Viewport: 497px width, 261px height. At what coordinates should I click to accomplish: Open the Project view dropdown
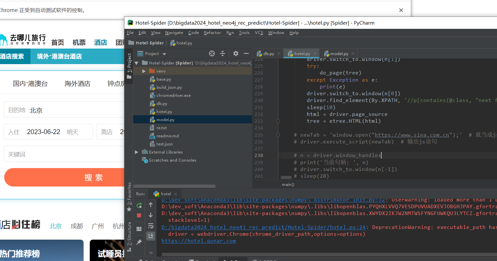(152, 54)
